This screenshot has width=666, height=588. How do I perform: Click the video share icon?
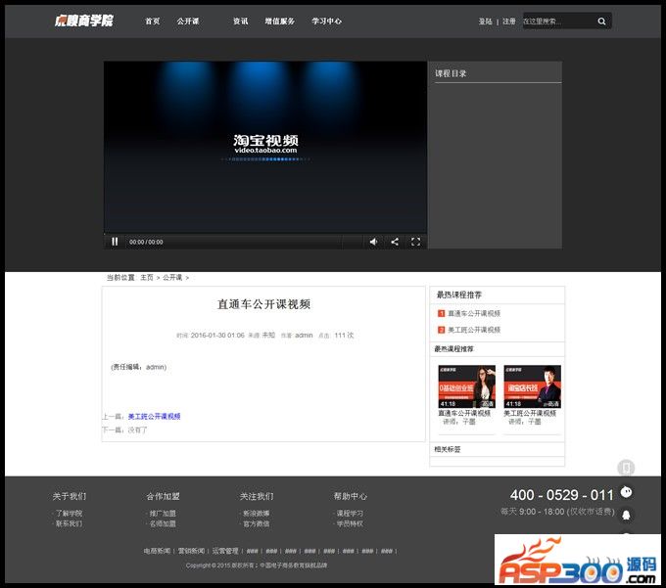(395, 242)
